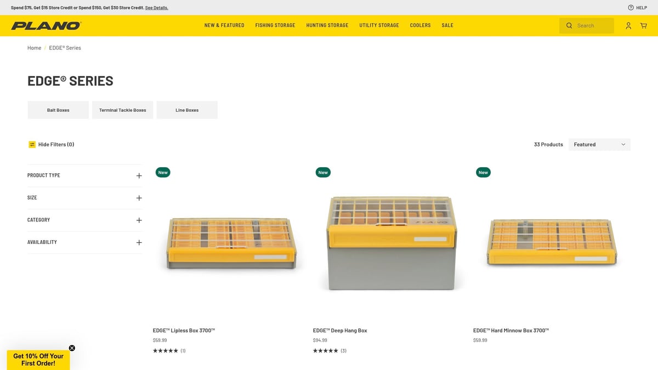Viewport: 658px width, 370px height.
Task: Open the user account icon
Action: (628, 26)
